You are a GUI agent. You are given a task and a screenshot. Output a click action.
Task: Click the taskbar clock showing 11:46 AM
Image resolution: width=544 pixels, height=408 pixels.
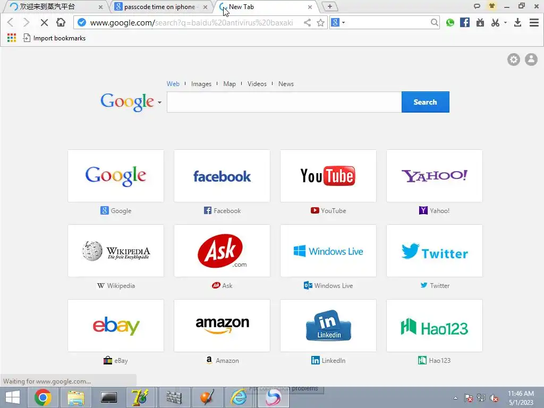521,398
